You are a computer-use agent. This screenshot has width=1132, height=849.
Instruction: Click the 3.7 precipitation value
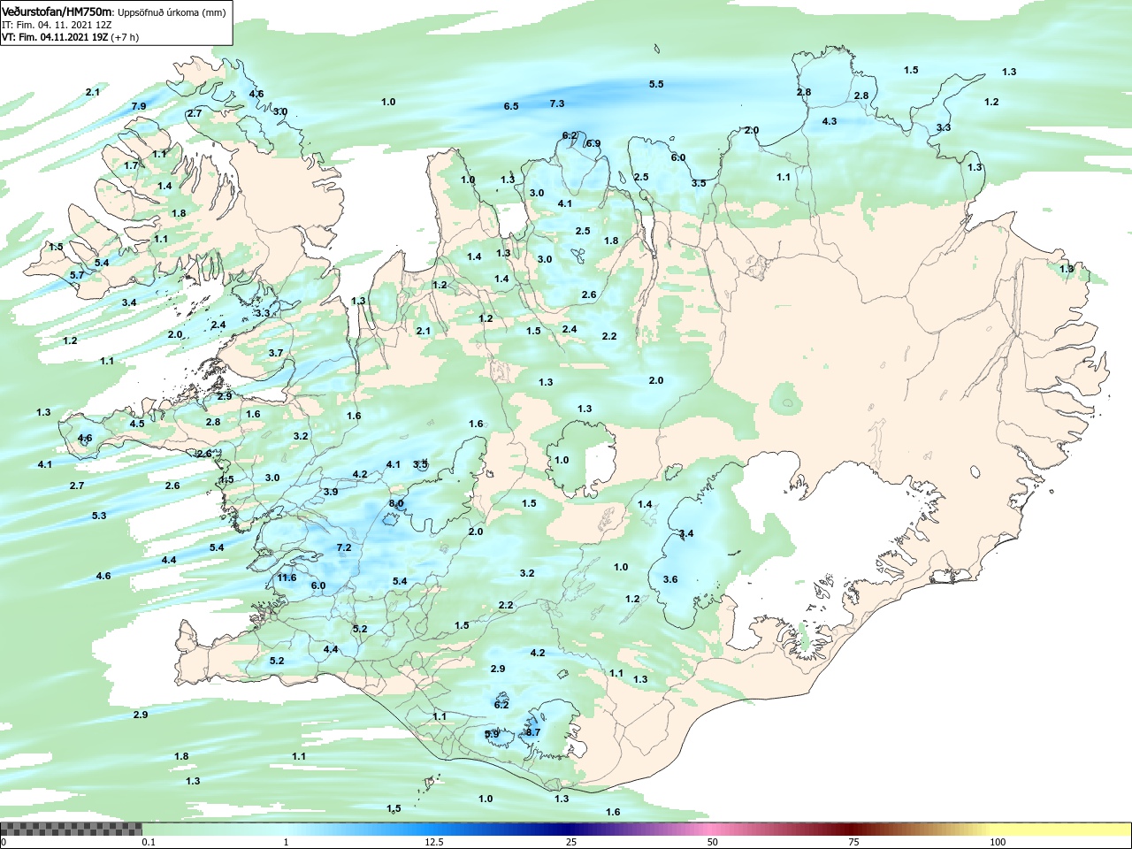276,353
